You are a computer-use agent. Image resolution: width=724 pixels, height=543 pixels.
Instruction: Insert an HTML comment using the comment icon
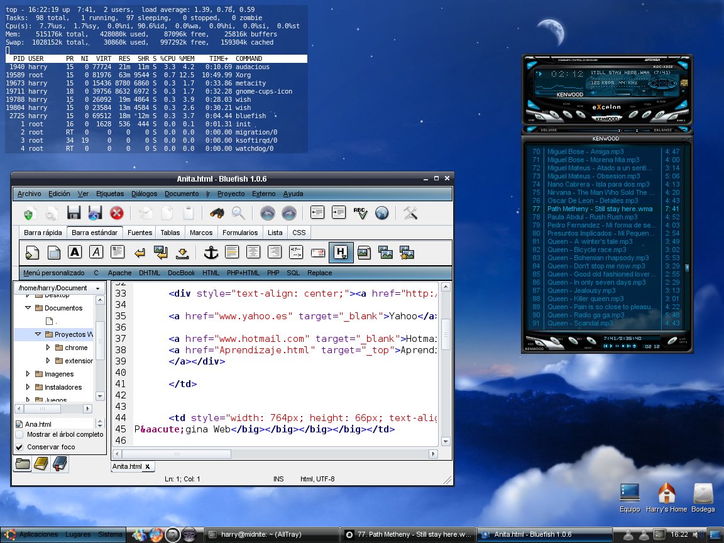pos(296,252)
